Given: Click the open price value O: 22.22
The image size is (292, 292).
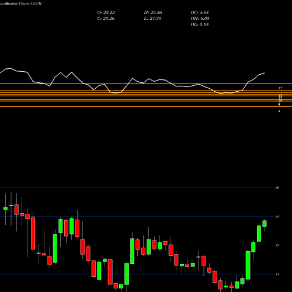Looking at the screenshot, I should (x=106, y=13).
